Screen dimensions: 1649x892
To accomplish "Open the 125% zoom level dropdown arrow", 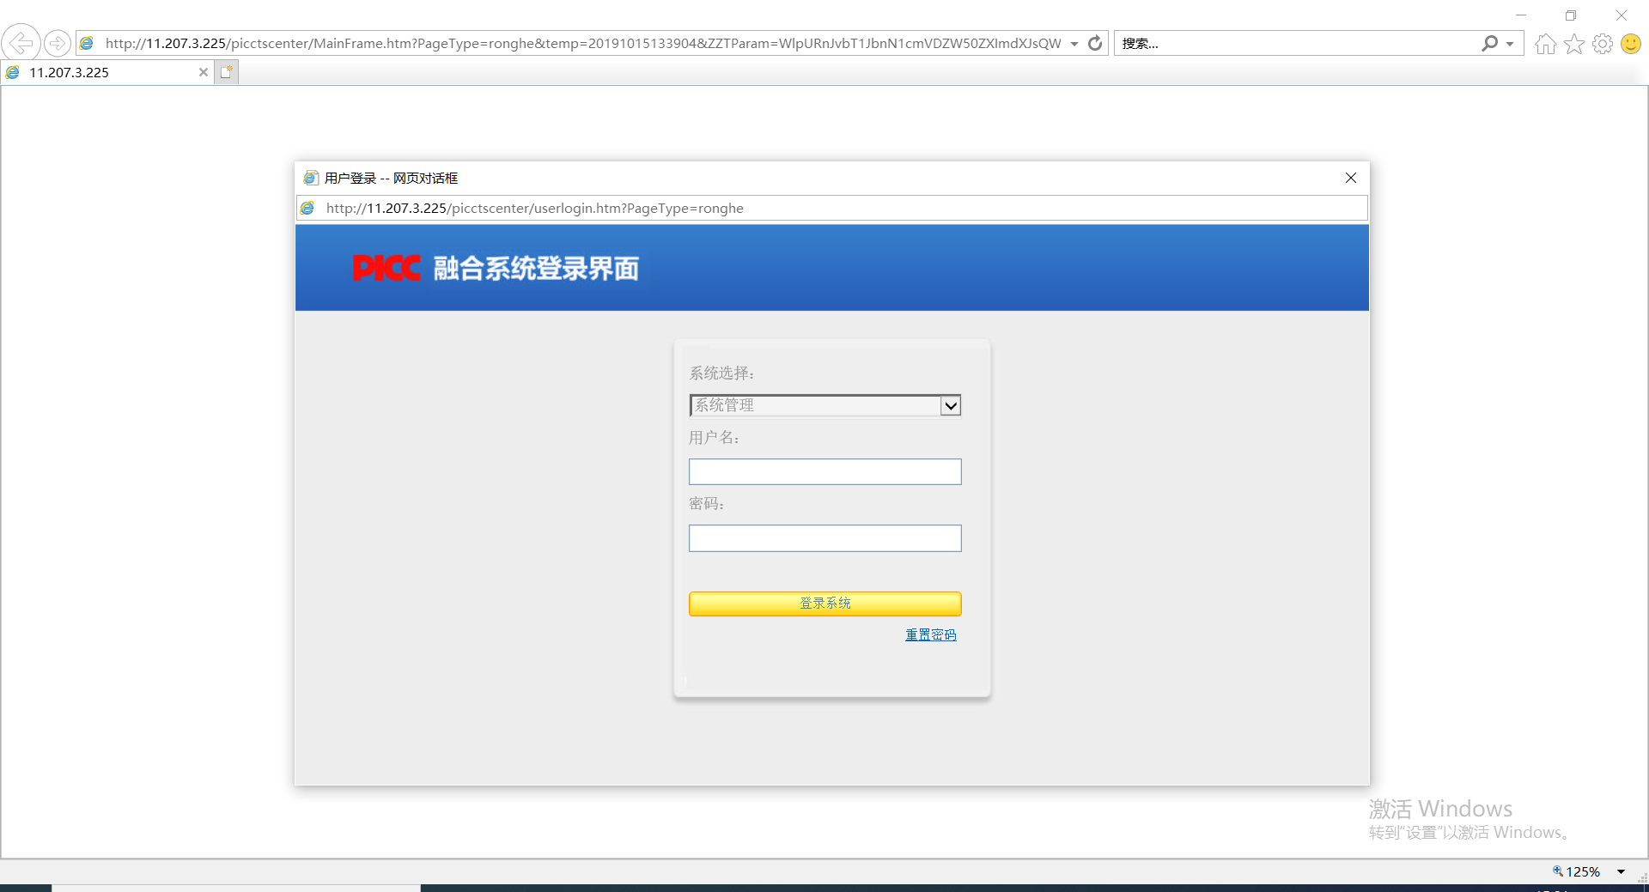I will point(1622,871).
